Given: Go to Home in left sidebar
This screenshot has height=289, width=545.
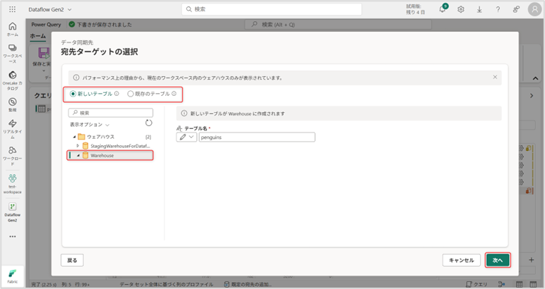Looking at the screenshot, I should 13,29.
